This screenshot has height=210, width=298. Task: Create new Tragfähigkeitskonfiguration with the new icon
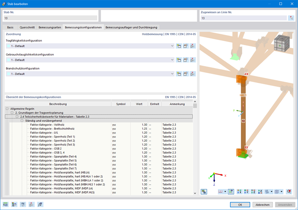click(179, 46)
